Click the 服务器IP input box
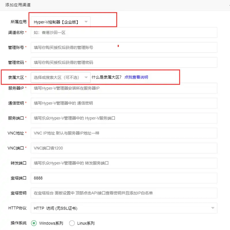The height and width of the screenshot is (230, 230). [124, 88]
